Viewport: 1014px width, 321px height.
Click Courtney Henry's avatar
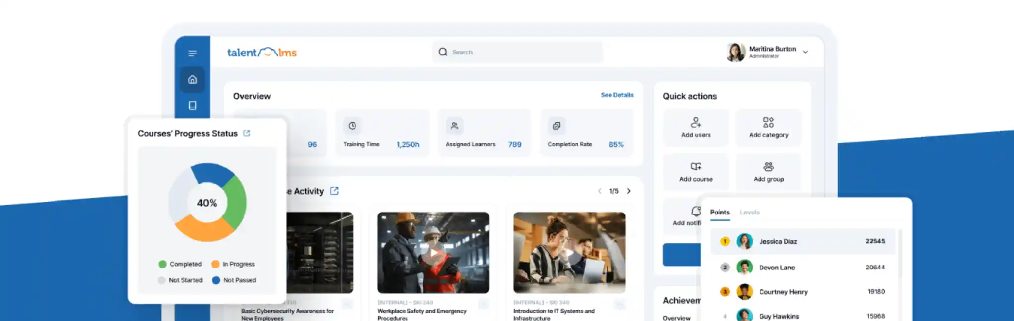click(x=745, y=292)
